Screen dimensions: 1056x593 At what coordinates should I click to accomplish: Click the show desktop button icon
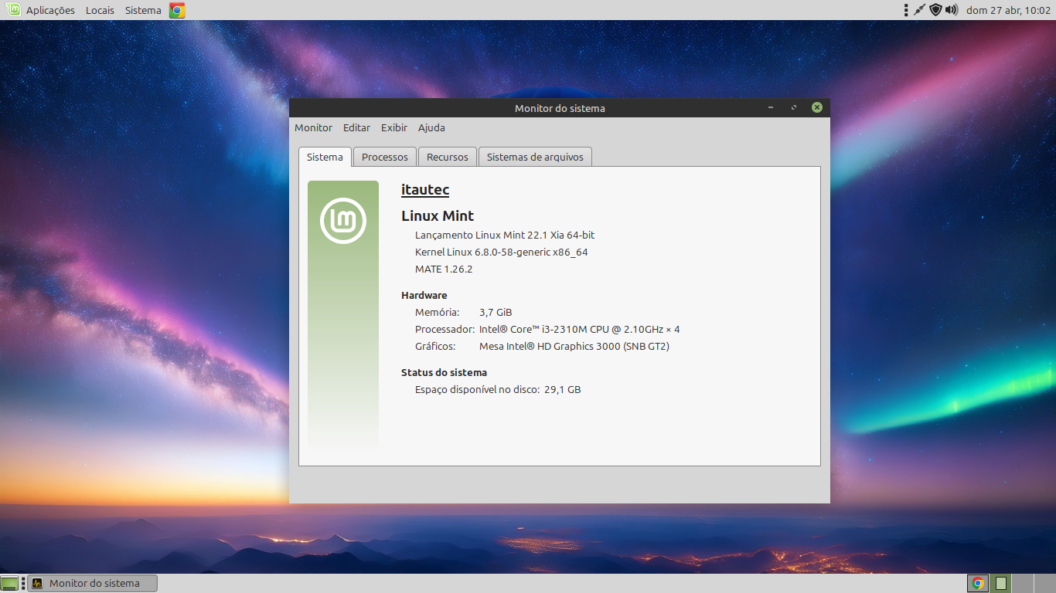pos(9,583)
